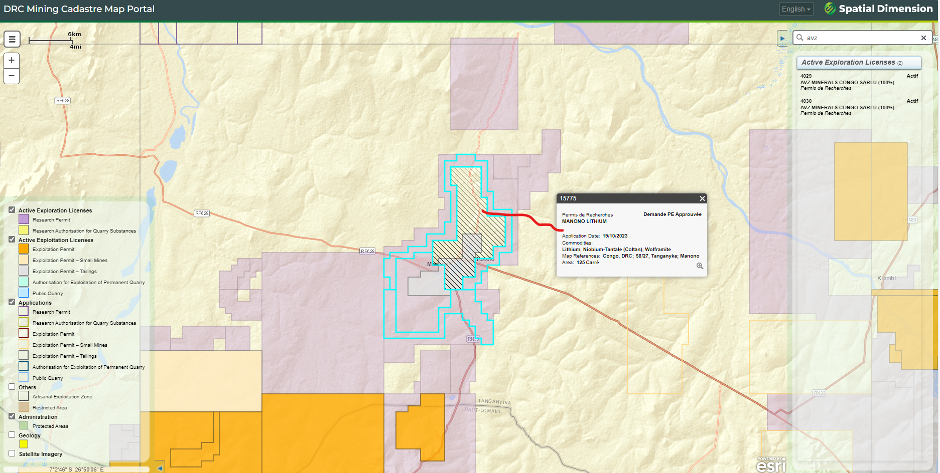Collapse the legend panel with the blue arrow
Screen dimensions: 940x473
[160, 468]
